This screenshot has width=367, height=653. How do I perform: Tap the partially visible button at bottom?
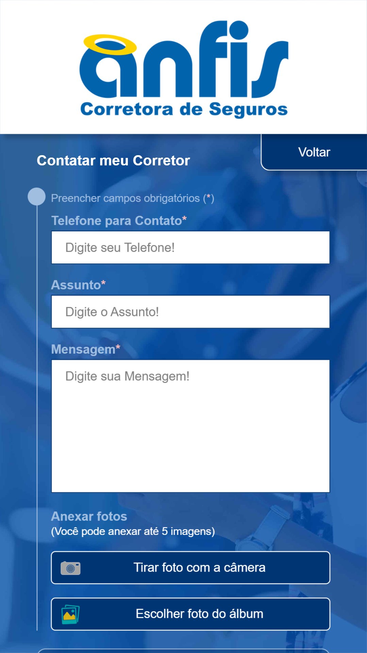click(x=183, y=651)
